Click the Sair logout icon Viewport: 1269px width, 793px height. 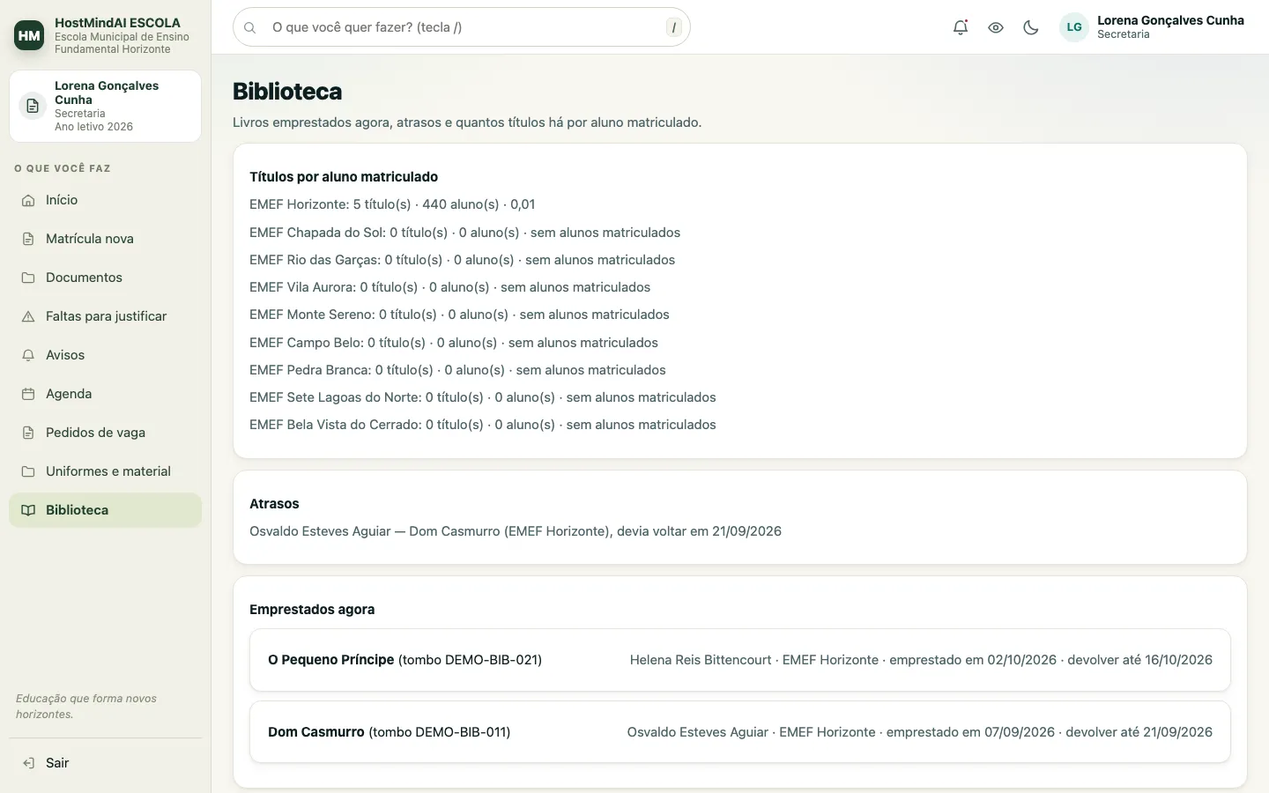(x=28, y=763)
